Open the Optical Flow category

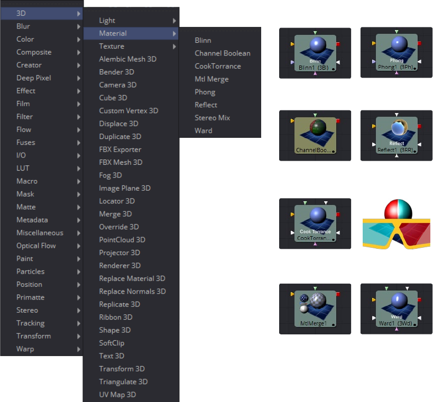tap(36, 246)
